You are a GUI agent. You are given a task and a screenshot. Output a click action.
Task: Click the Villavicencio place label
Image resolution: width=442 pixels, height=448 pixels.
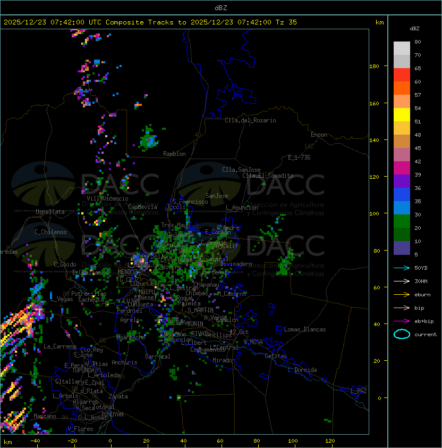[x=107, y=198]
